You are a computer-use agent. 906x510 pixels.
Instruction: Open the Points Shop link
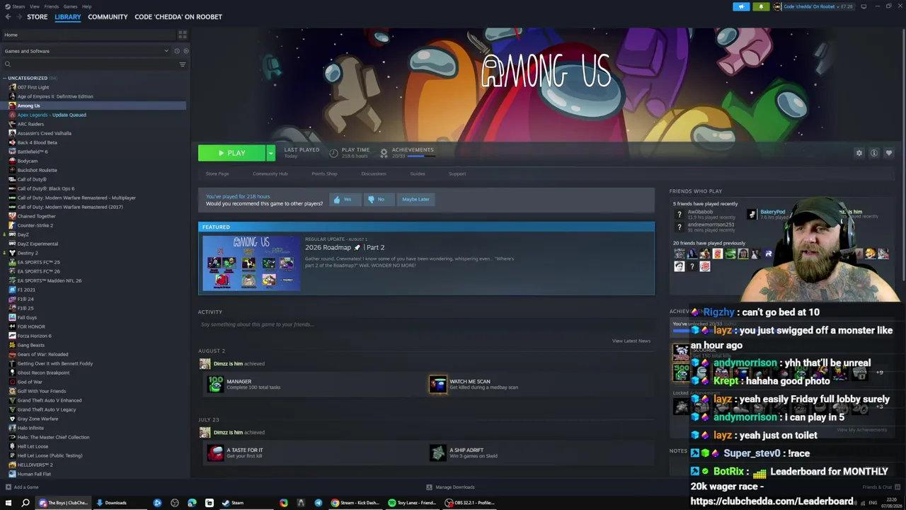tap(324, 174)
